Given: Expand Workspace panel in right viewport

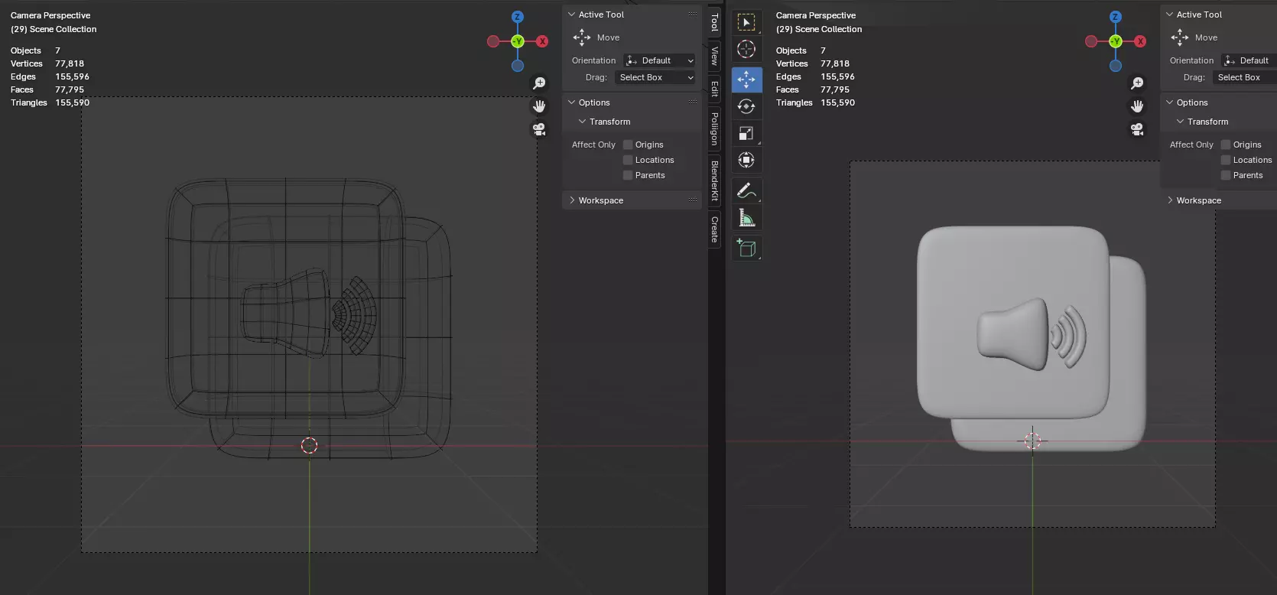Looking at the screenshot, I should pos(1169,200).
